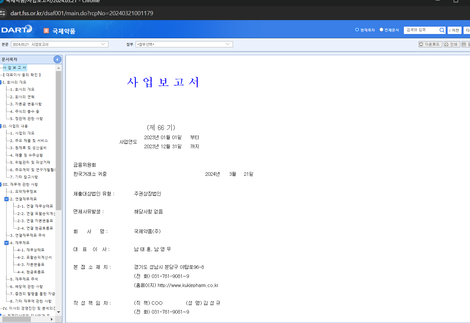
Task: Open 4. 주식의 총수 등 tree item
Action: (25, 112)
